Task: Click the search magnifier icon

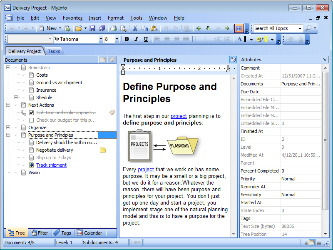Action: pyautogui.click(x=308, y=28)
